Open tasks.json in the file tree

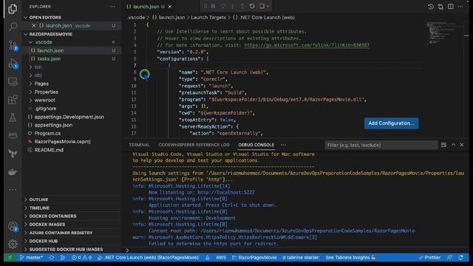click(x=49, y=59)
